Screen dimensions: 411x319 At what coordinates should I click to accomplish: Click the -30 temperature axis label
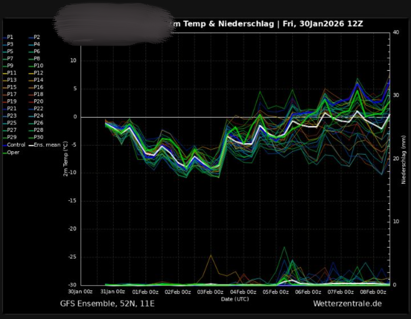coord(72,285)
